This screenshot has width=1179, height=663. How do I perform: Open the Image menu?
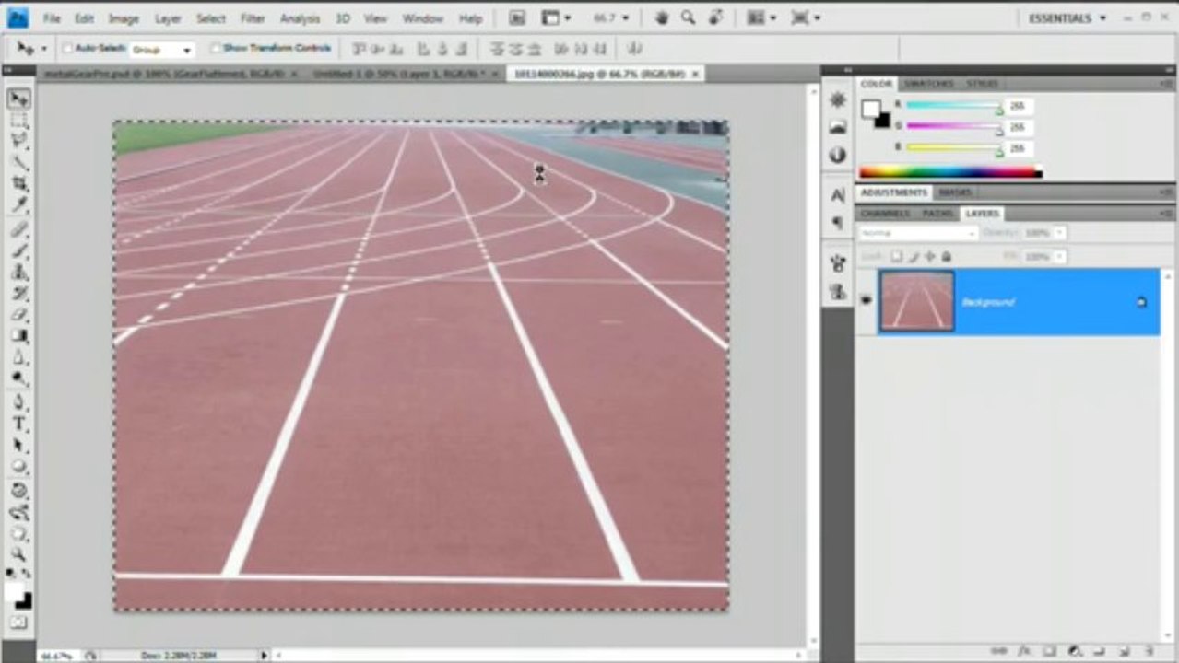coord(124,18)
